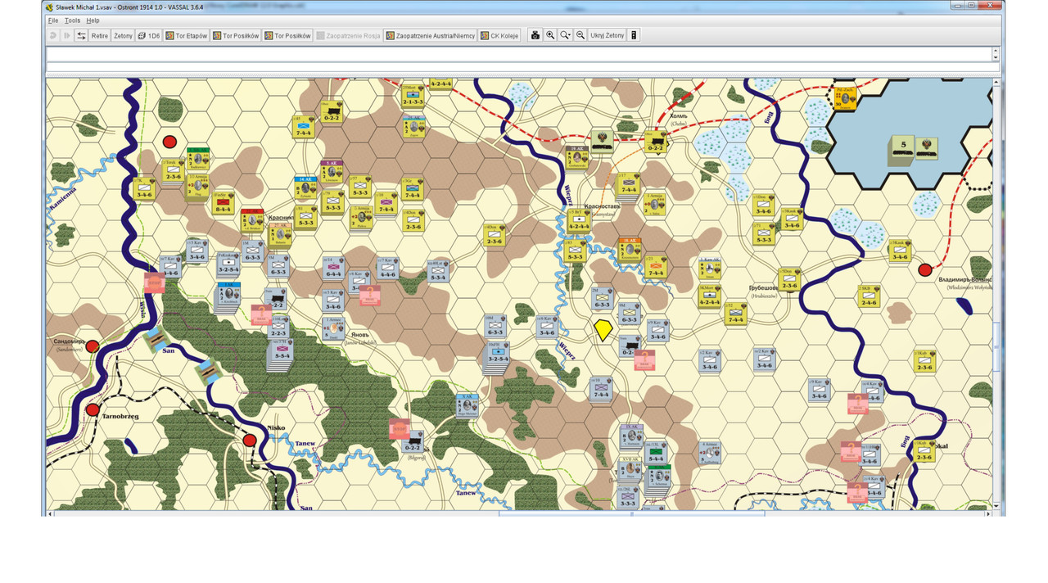Select the r/Terek 2-3-6 cavalry counter

click(x=172, y=169)
